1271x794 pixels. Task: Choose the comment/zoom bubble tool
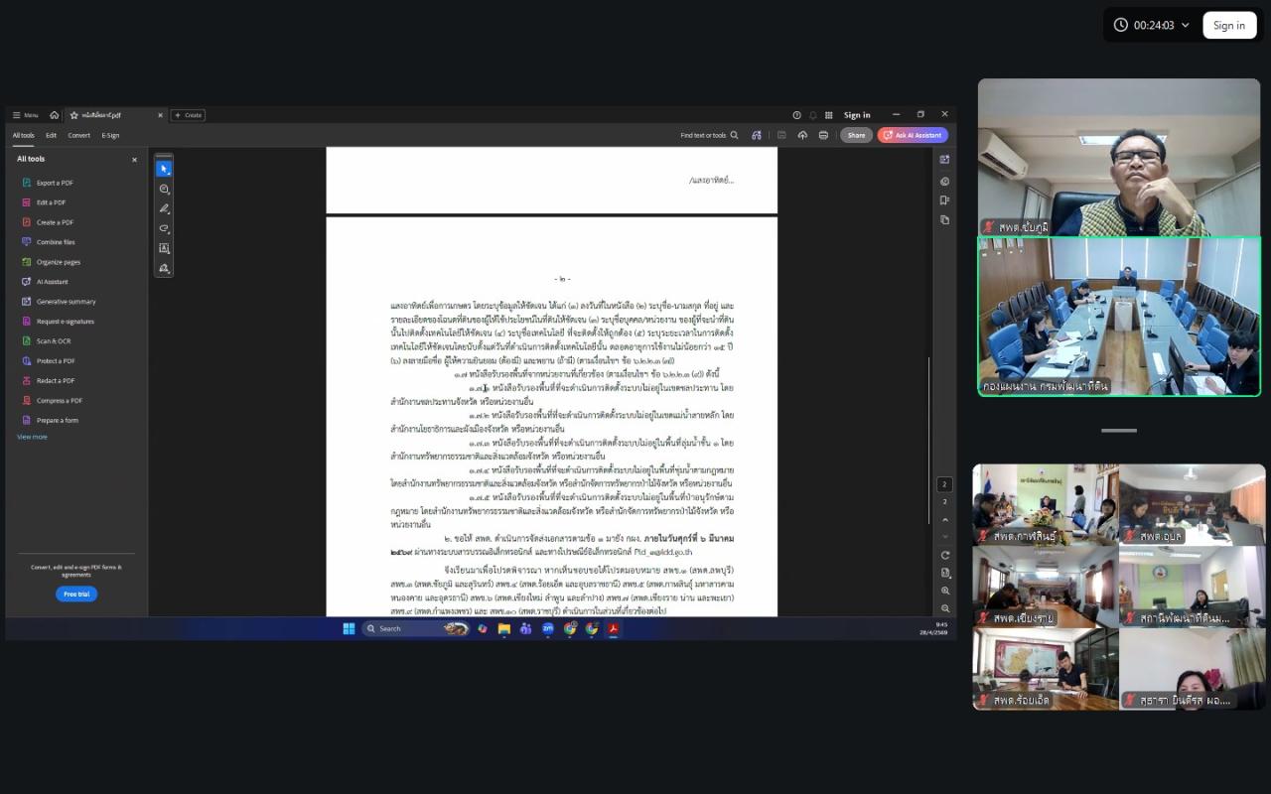164,189
